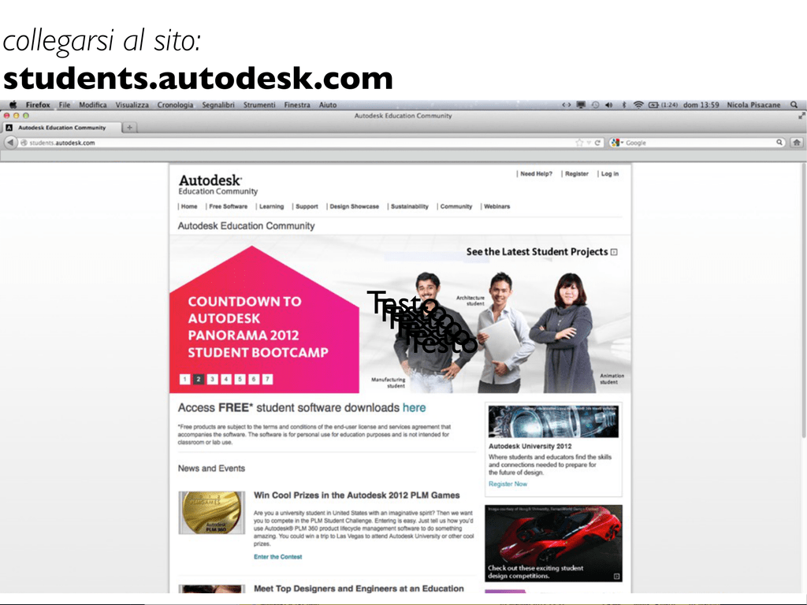Viewport: 807px width, 605px height.
Task: Click the Spotlight search magnifier icon
Action: [794, 105]
